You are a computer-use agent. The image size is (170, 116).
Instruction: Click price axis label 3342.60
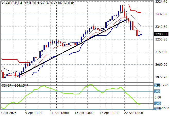pos(161,27)
